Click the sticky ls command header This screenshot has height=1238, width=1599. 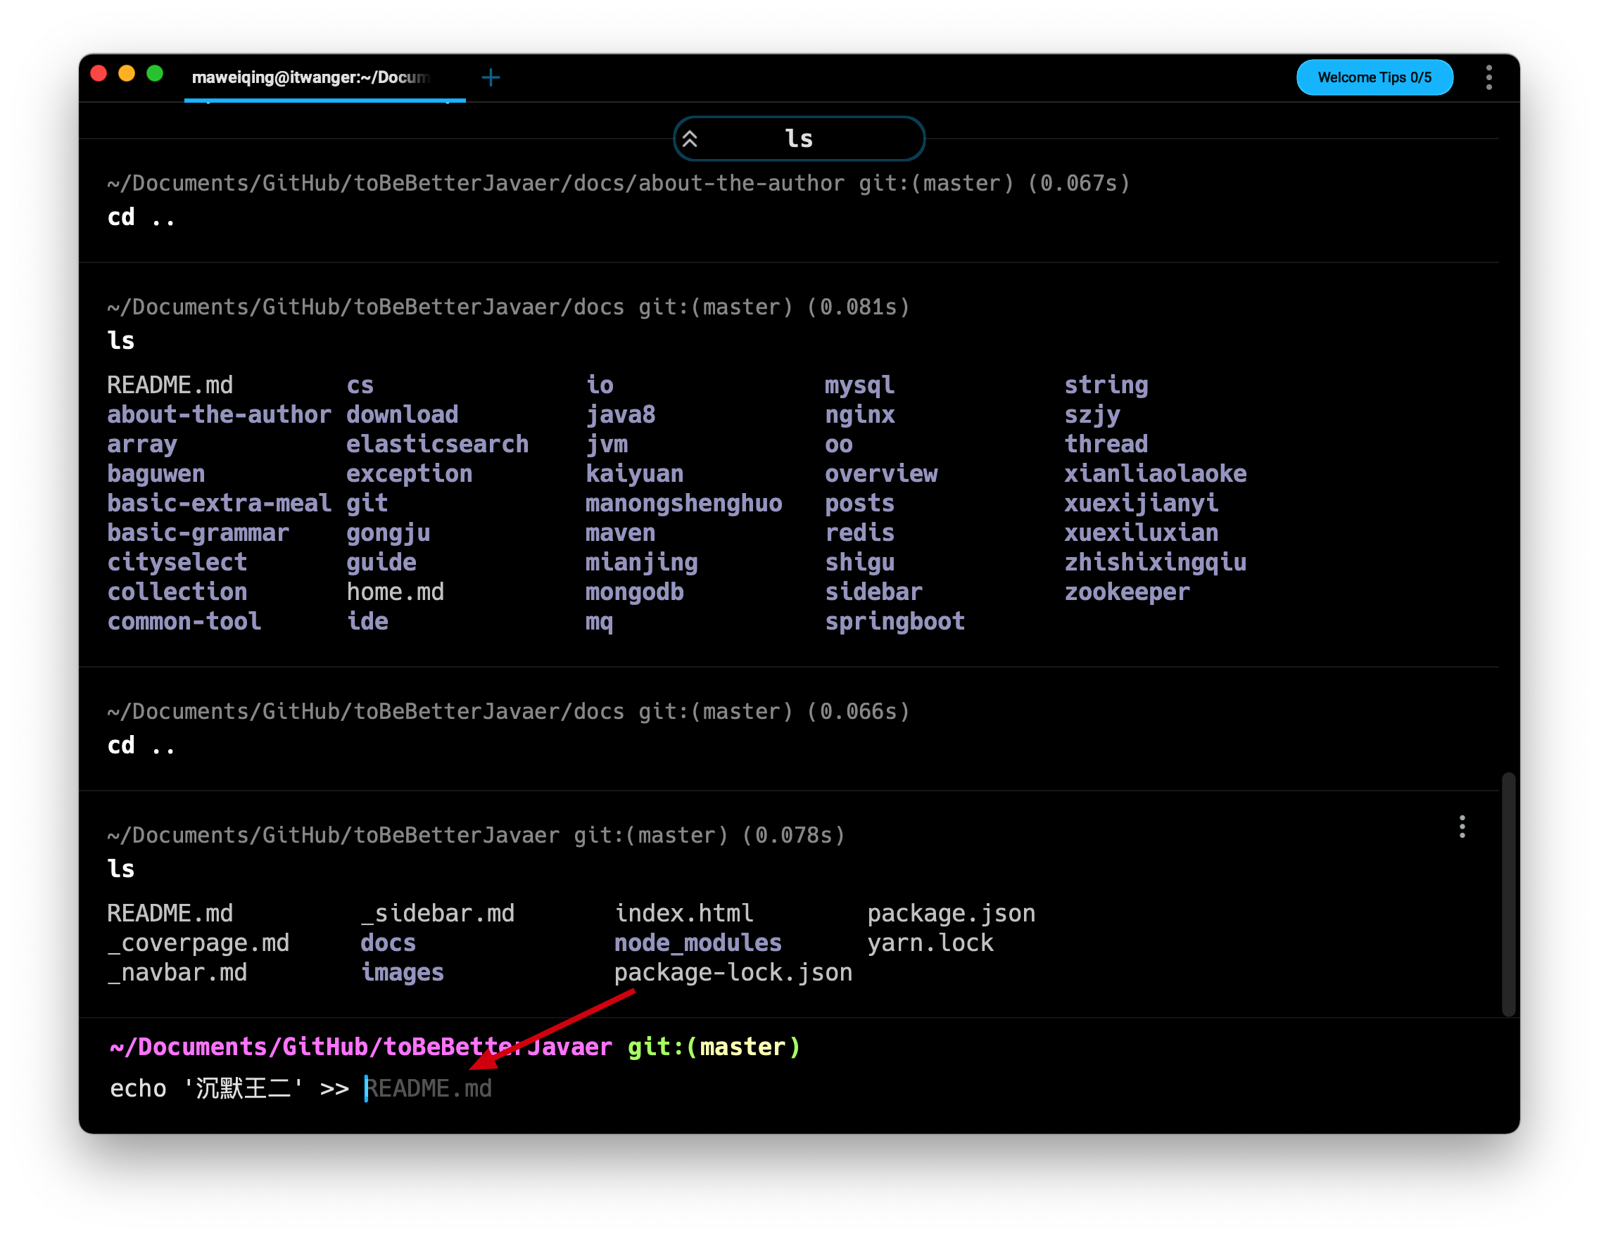coord(799,139)
